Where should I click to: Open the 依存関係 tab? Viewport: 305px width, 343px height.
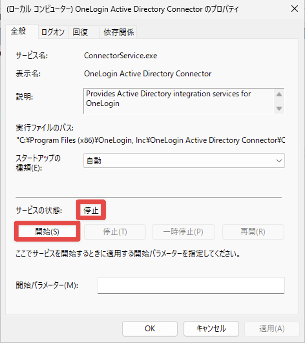click(118, 32)
